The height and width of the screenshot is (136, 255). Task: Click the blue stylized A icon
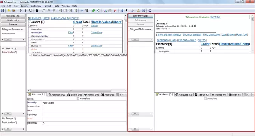point(122,11)
